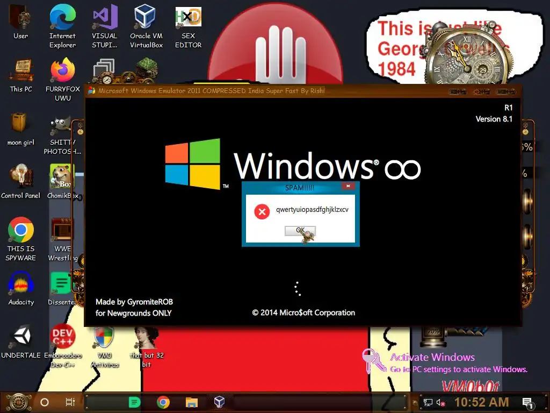
Task: Open Embarcadero Dev-C++ desktop icon
Action: point(62,346)
